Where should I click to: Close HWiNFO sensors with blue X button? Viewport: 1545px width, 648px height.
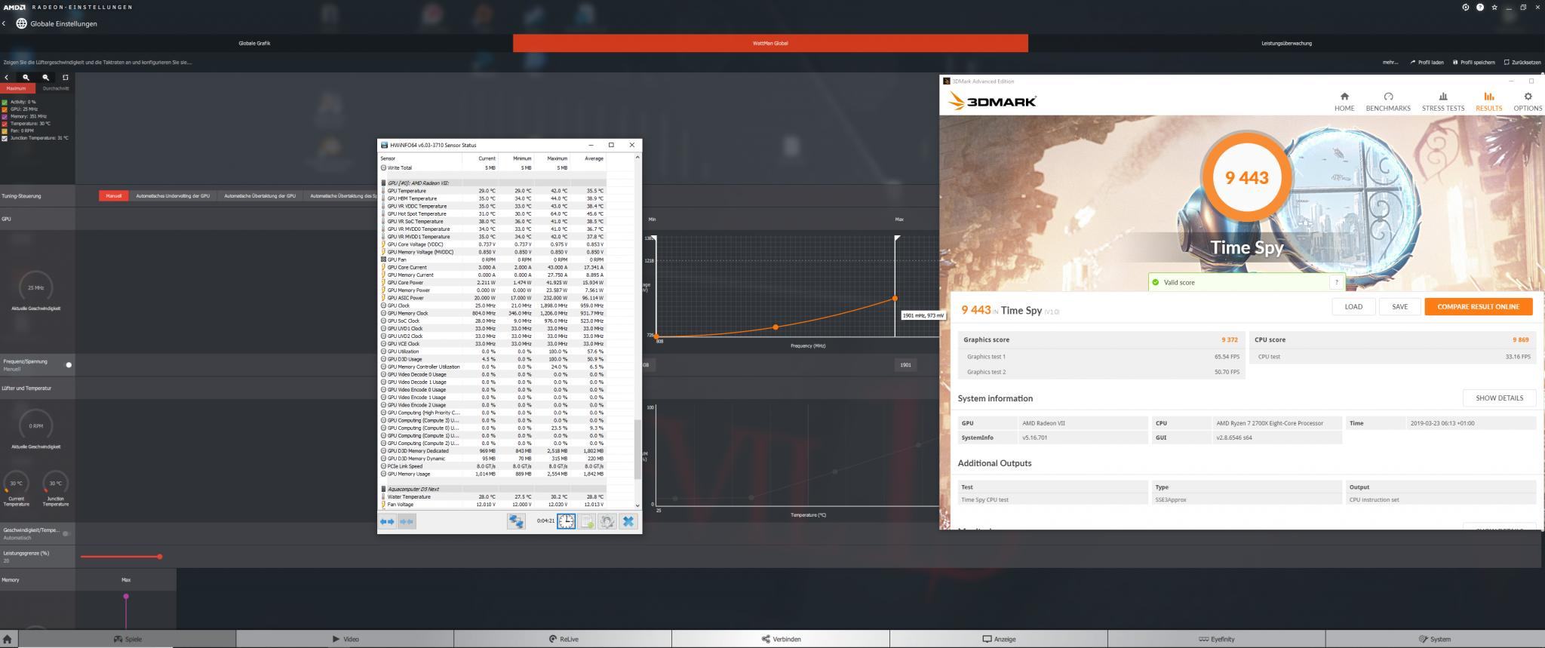pyautogui.click(x=628, y=521)
